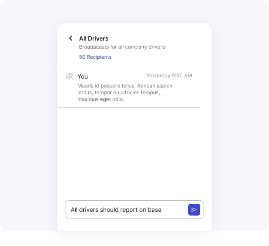Go back using the left chevron arrow
The height and width of the screenshot is (246, 269).
71,38
